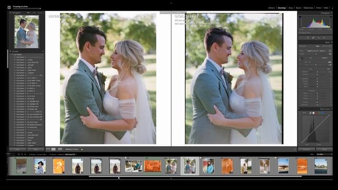Open the Masking tool
This screenshot has width=338, height=190.
324,37
